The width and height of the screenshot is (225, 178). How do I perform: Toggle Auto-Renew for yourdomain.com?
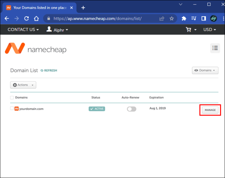pyautogui.click(x=132, y=109)
